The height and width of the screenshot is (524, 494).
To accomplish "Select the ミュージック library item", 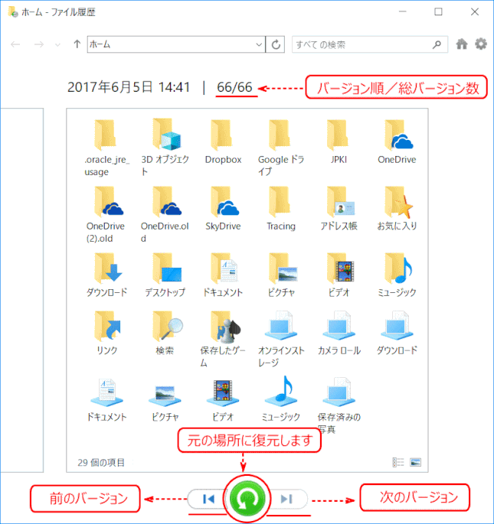I will tap(281, 399).
